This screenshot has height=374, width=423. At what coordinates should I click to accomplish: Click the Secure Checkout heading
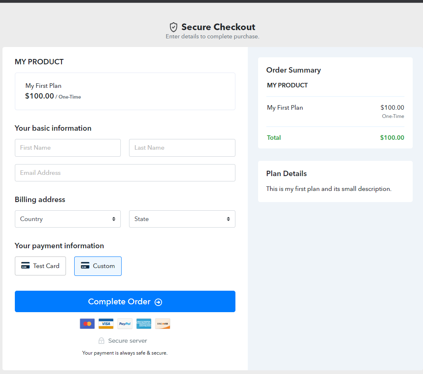(218, 27)
